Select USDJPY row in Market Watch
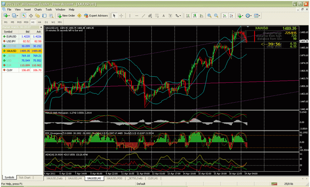Screen dimensions: 310x187 point(22,41)
